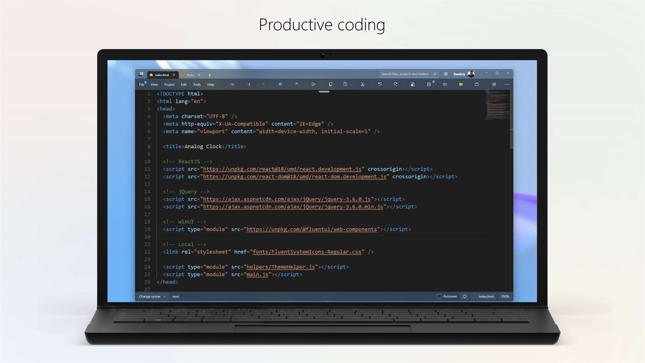Switch to the Notes tab
Screen dimensions: 645x363
pos(190,74)
